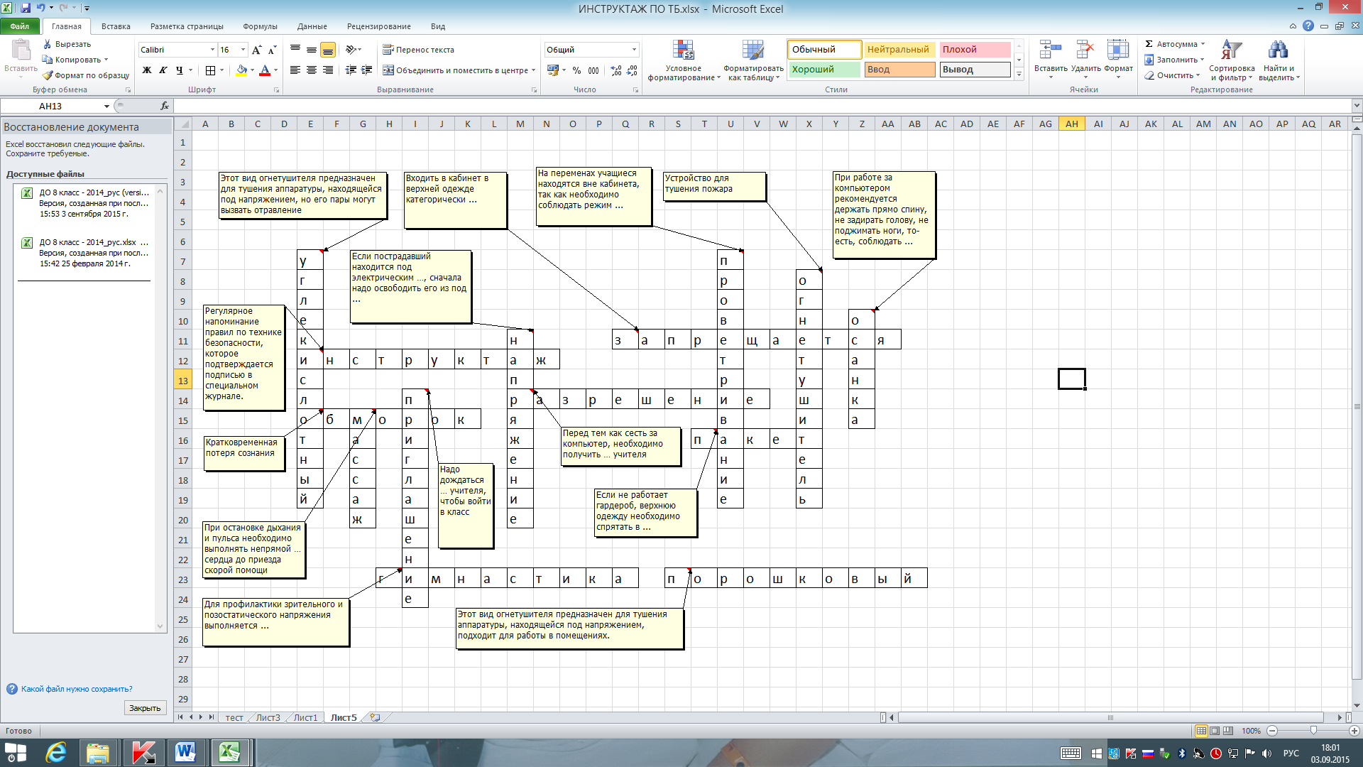This screenshot has height=767, width=1363.
Task: Click Format Painter (Формат по образцу)
Action: [85, 75]
